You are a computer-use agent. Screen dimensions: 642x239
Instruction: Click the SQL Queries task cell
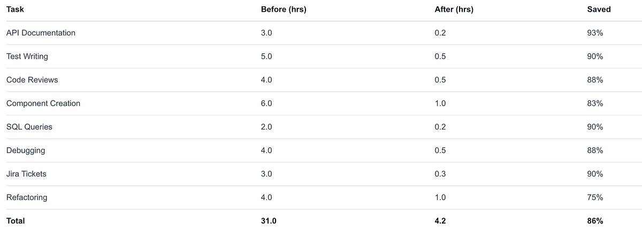point(29,127)
